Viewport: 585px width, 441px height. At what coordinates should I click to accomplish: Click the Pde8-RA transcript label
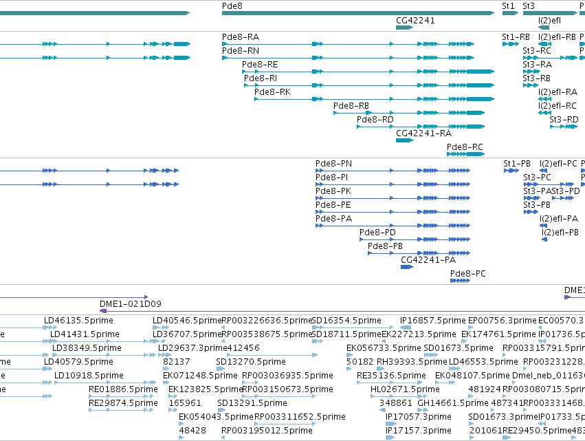click(x=241, y=37)
